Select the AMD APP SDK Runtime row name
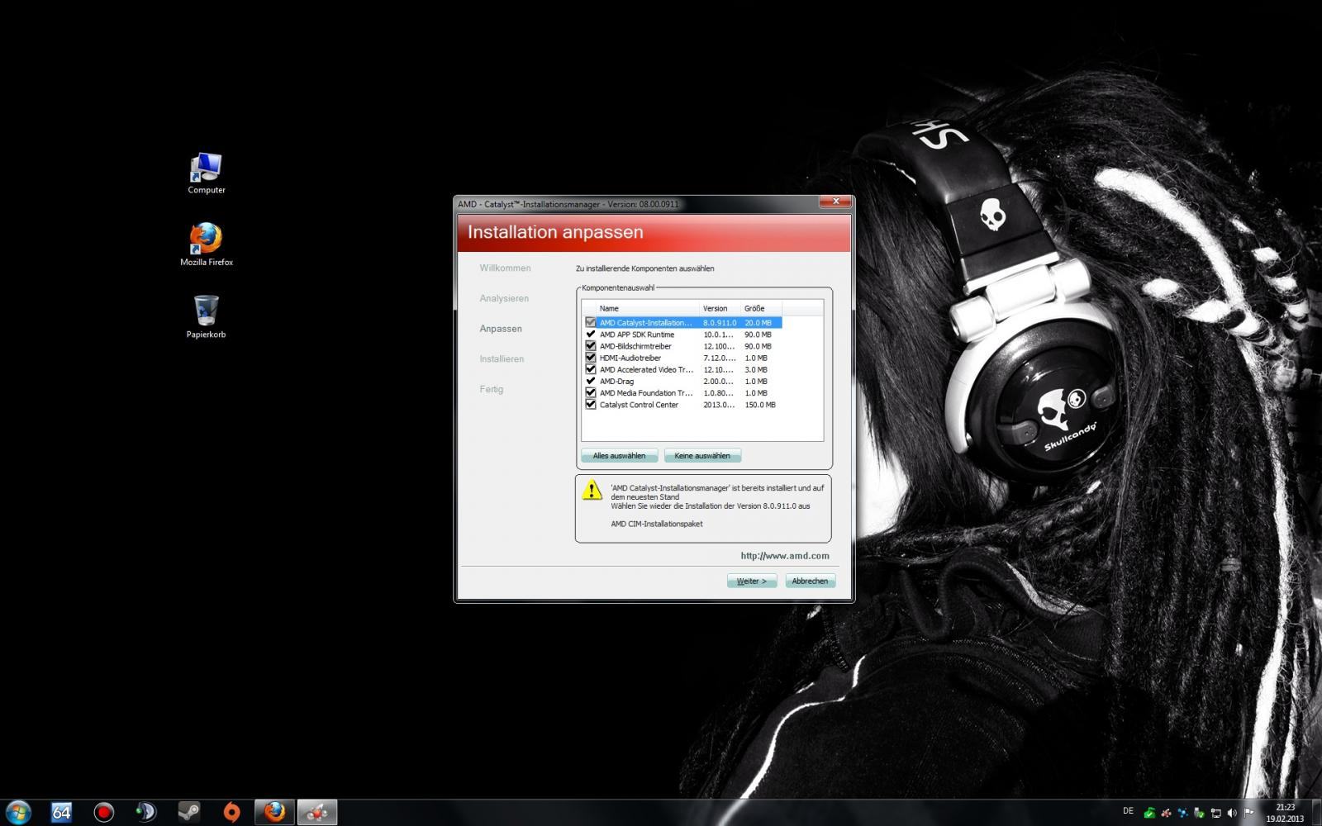 point(637,335)
